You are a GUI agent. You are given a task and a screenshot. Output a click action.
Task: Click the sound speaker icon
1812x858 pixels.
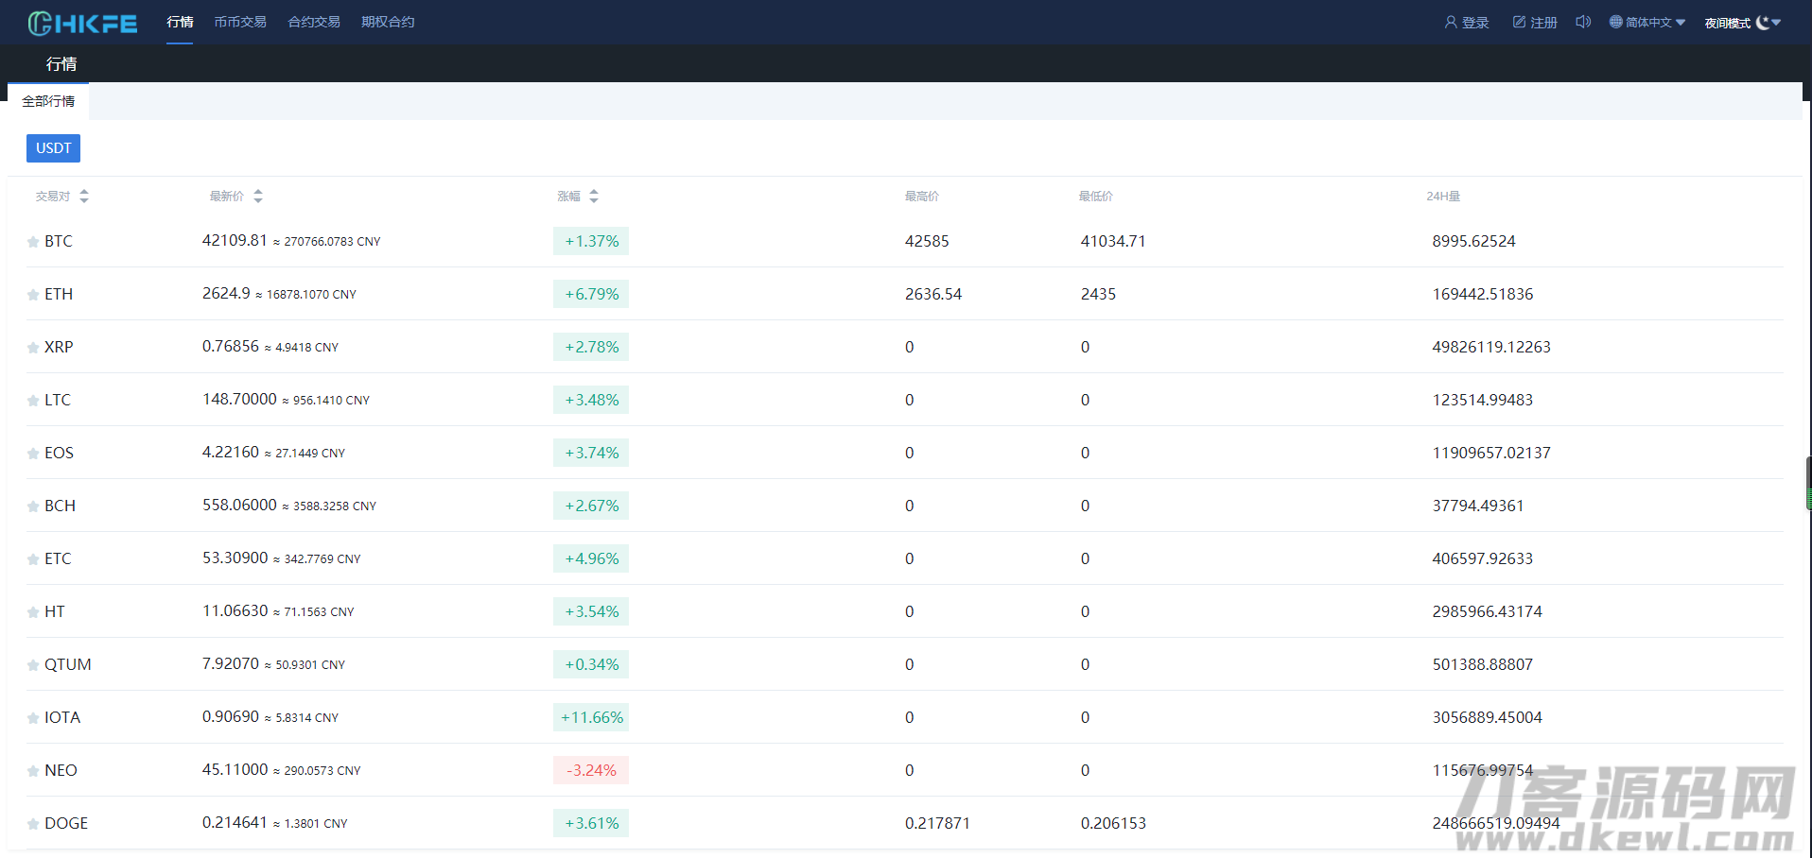(1583, 22)
